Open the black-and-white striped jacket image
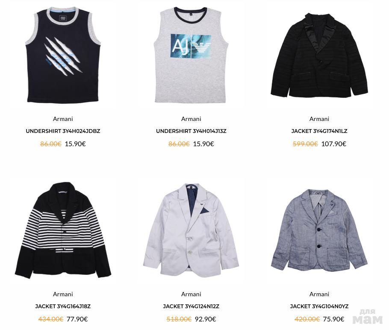This screenshot has height=330, width=389. click(63, 230)
